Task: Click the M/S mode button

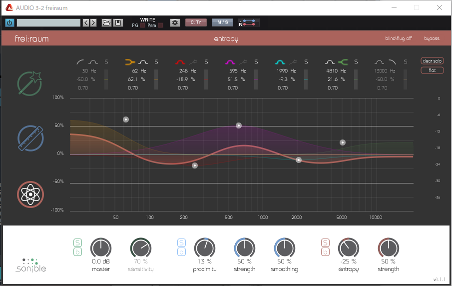Action: (222, 22)
